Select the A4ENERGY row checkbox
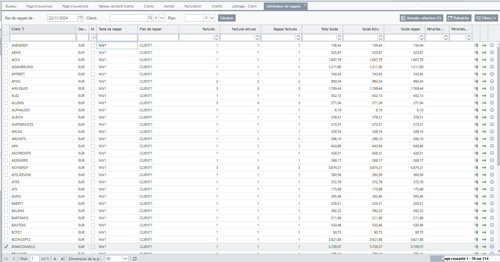500x262 pixels. click(x=6, y=45)
